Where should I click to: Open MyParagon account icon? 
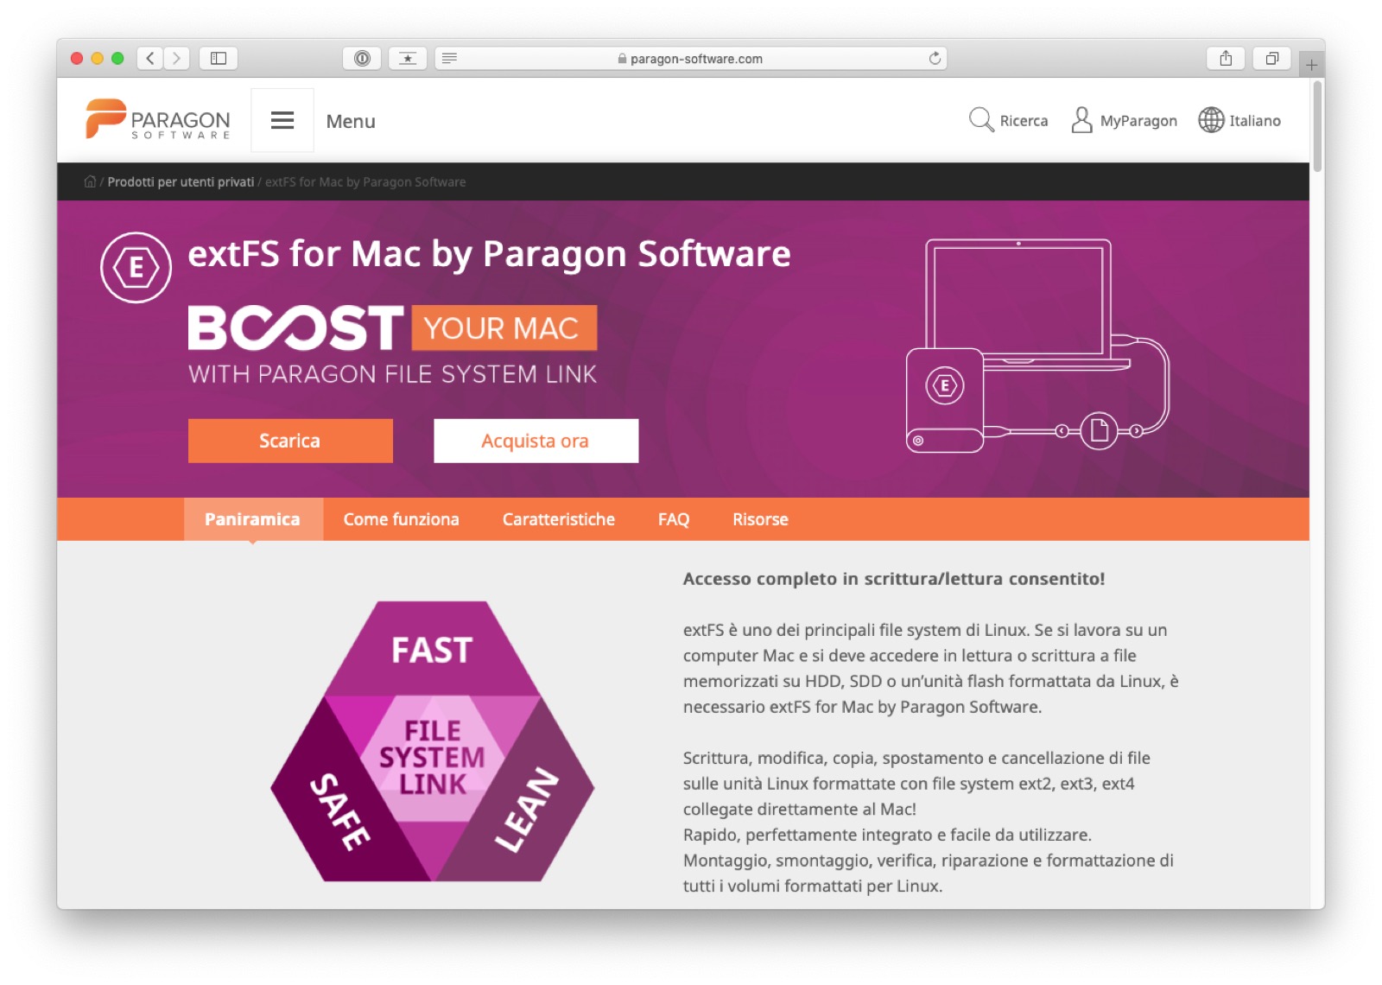(1081, 120)
